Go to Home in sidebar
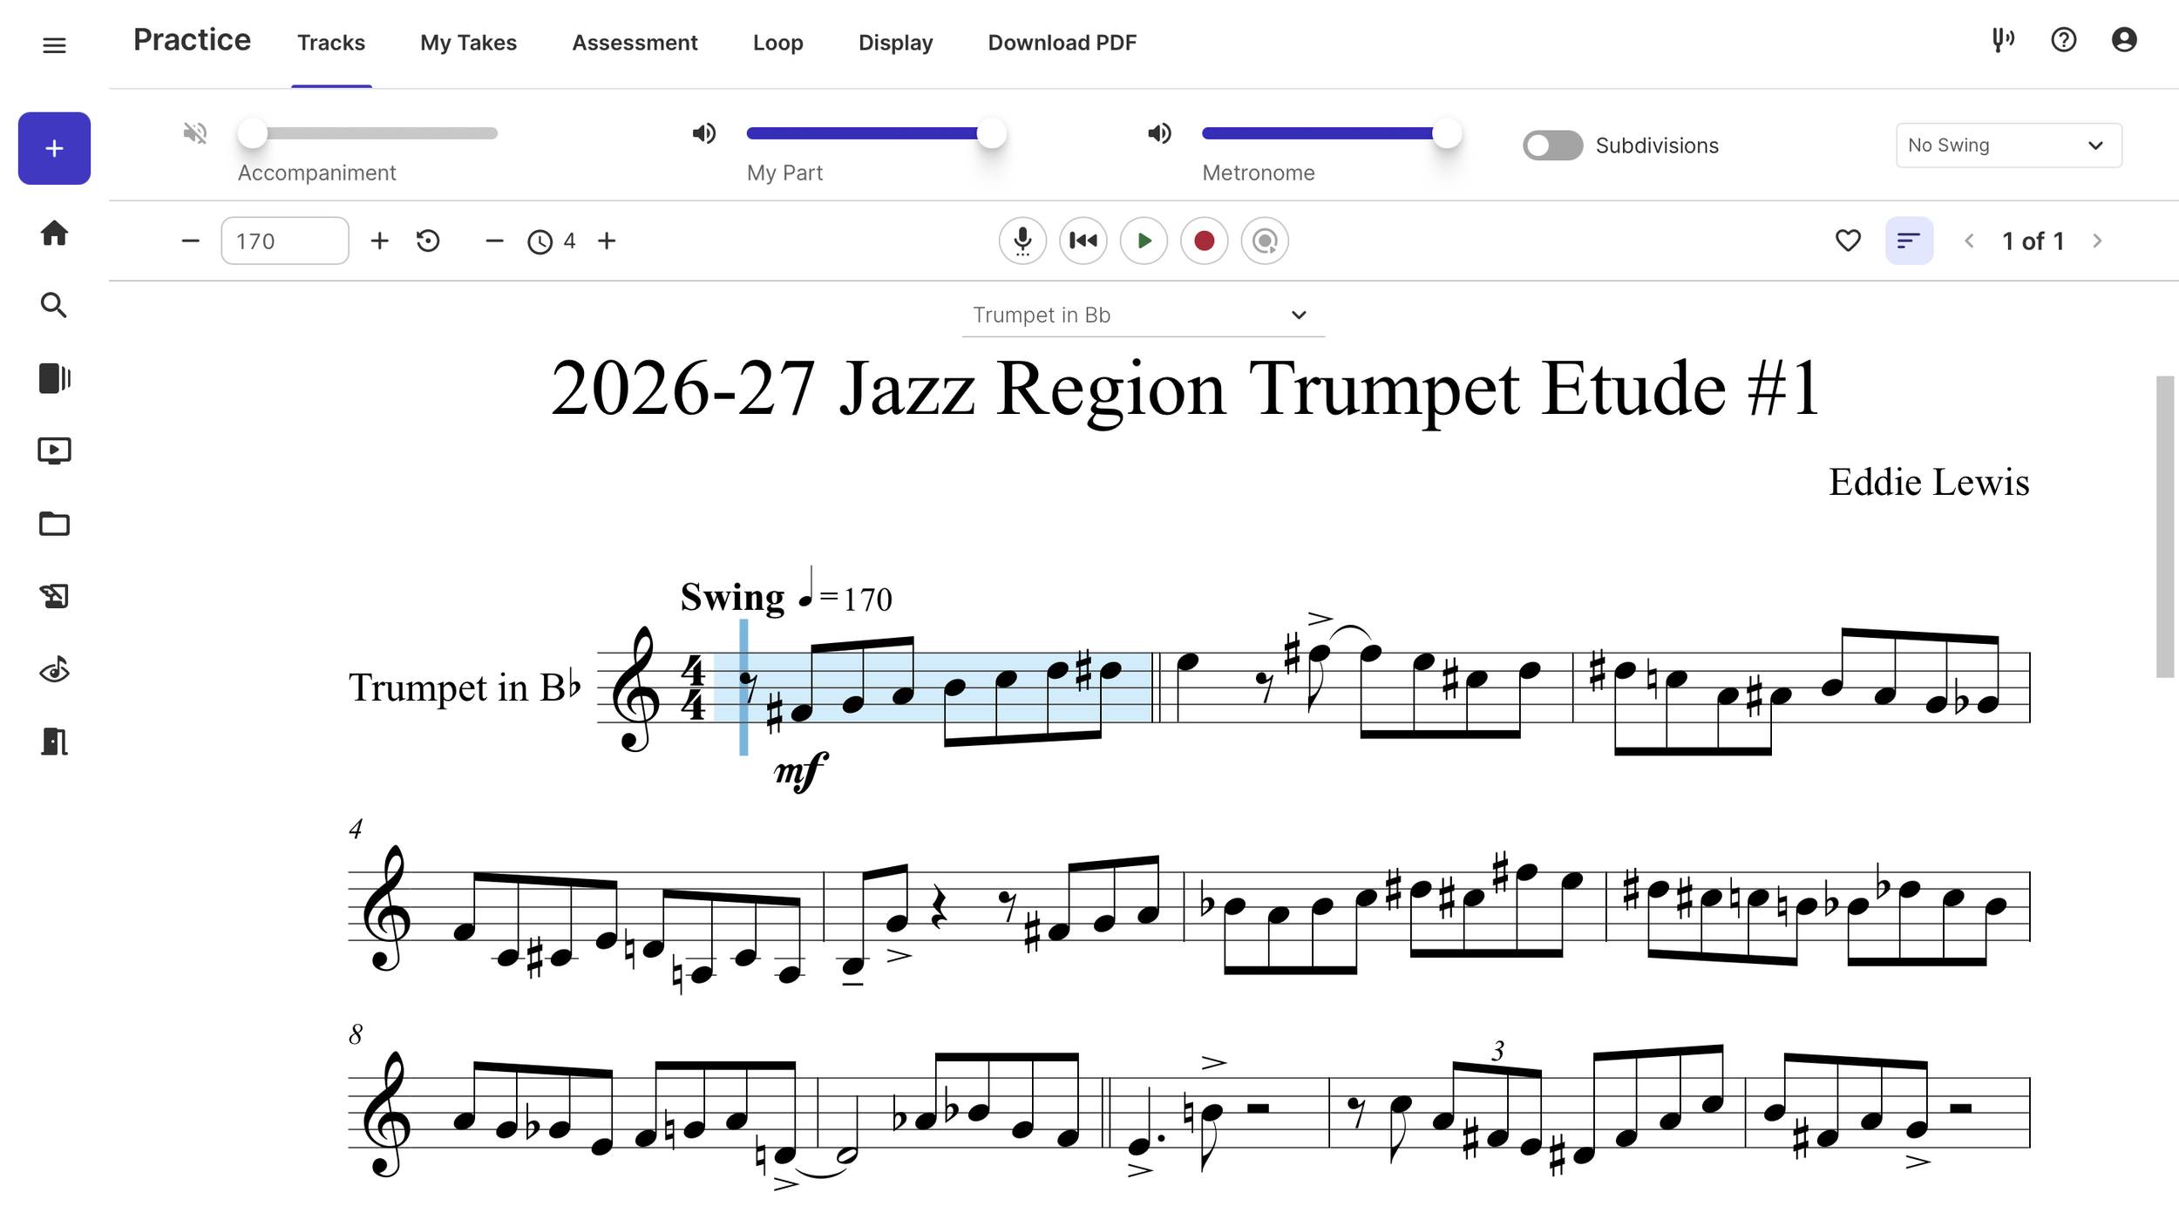 (54, 233)
